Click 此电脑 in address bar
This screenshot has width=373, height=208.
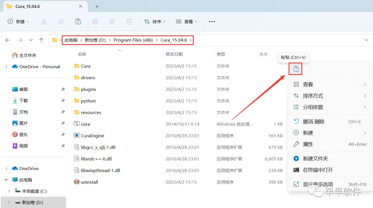[x=71, y=40]
